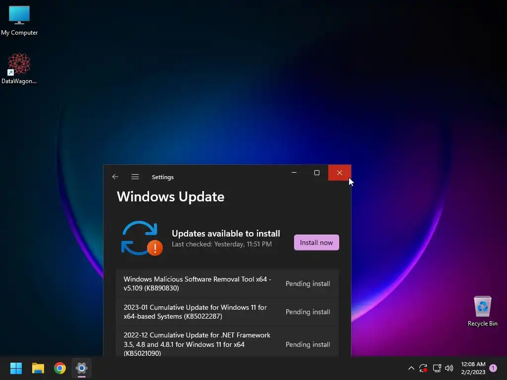Select 2023-01 Cumulative Update KB5022287 row
507x380 pixels.
(227, 312)
